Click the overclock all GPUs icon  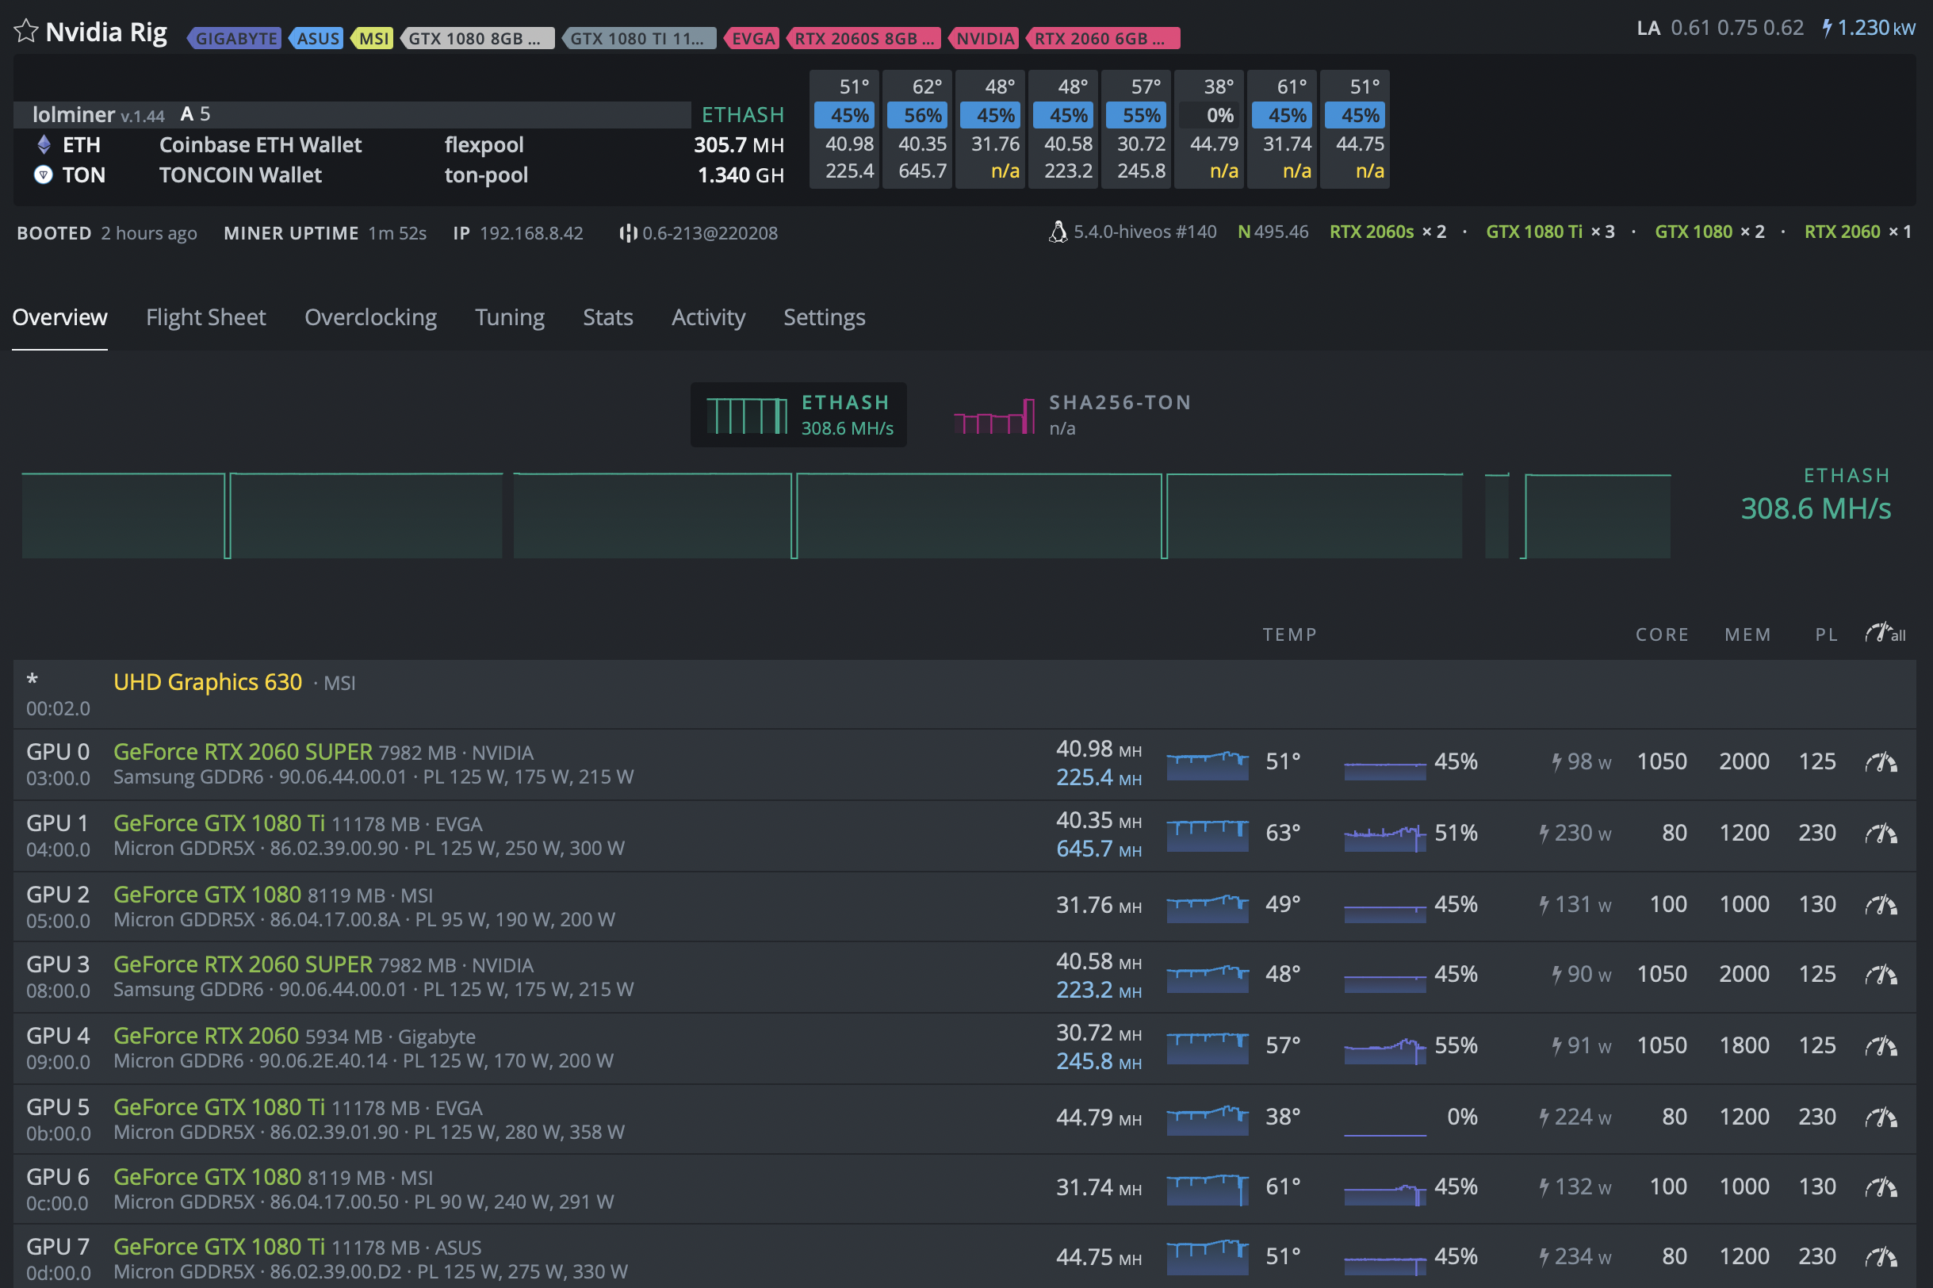pos(1885,634)
